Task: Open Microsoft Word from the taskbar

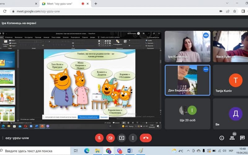Action: [130, 151]
